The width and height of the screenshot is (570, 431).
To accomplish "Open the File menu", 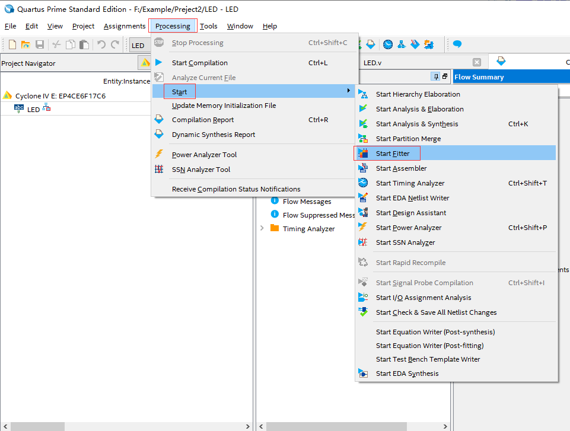I will (10, 26).
